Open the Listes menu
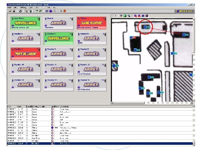This screenshot has height=150, width=200. point(37,7)
